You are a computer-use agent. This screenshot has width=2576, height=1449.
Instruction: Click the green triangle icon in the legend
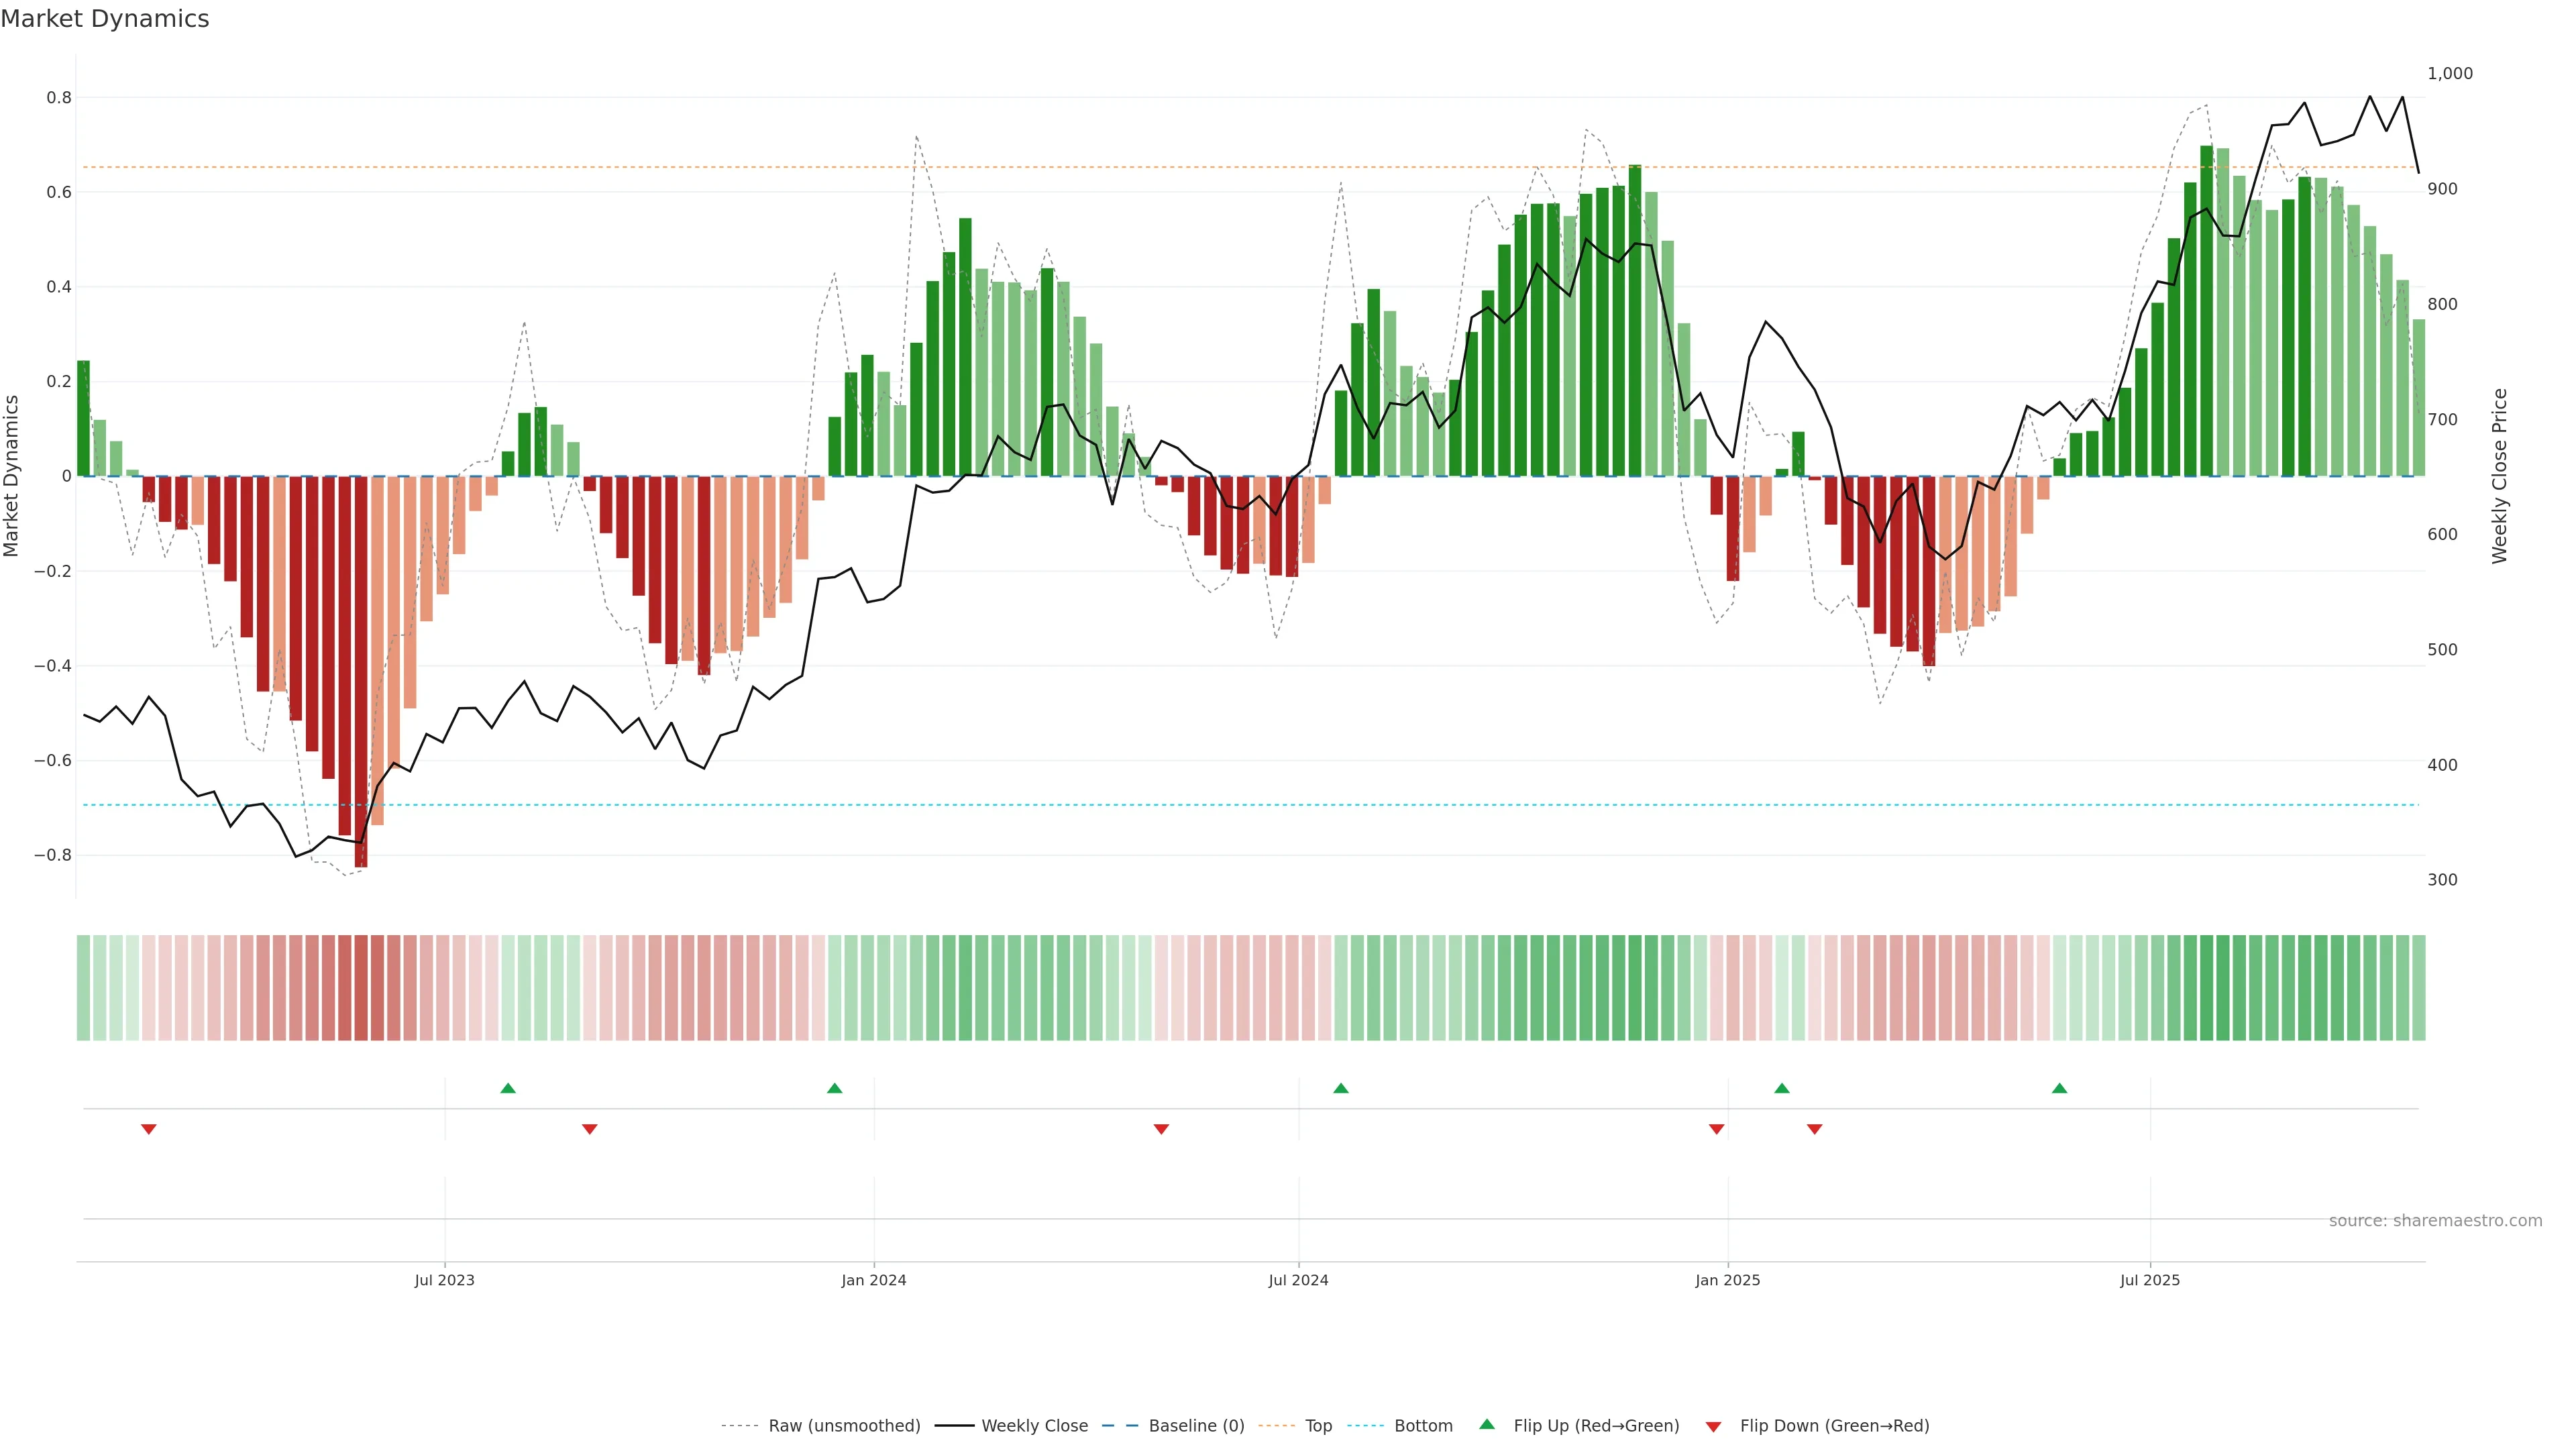(x=1487, y=1424)
